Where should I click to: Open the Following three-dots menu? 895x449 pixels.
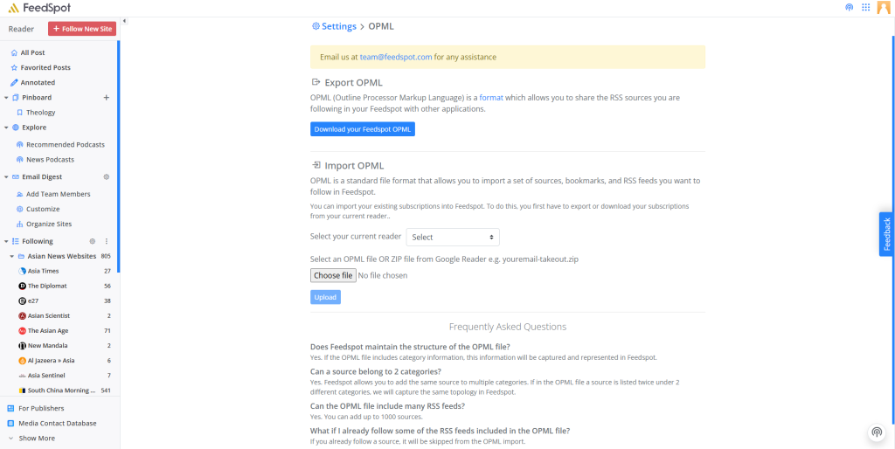tap(107, 241)
